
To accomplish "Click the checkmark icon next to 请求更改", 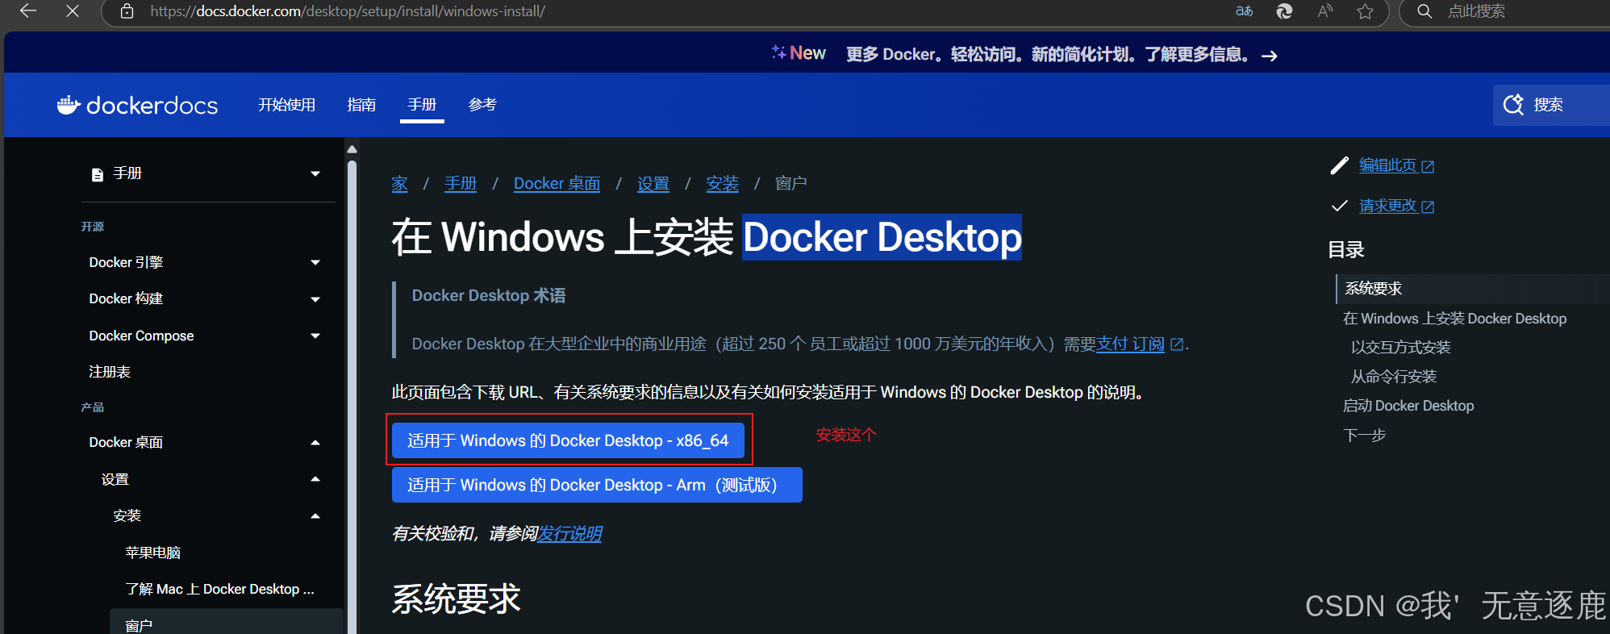I will pyautogui.click(x=1339, y=206).
